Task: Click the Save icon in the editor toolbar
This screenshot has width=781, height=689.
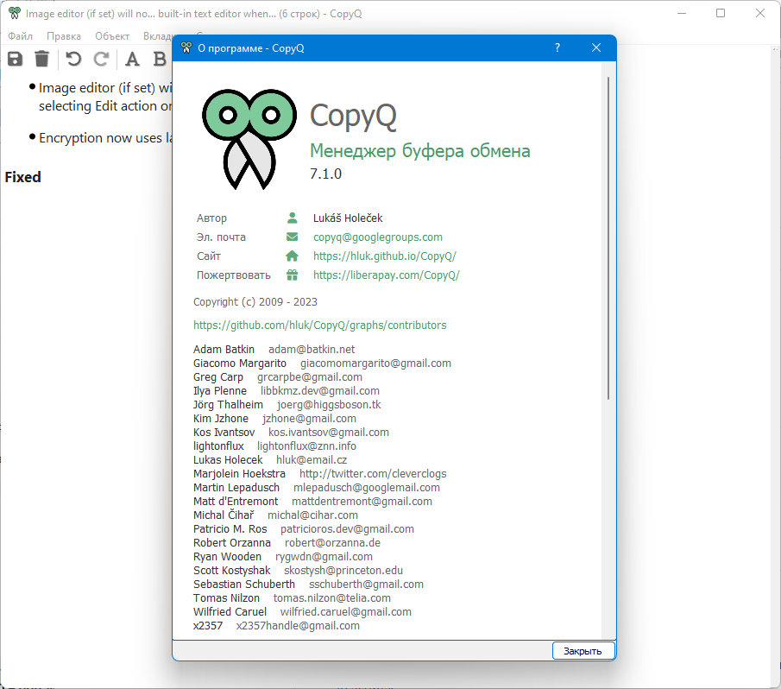Action: click(15, 59)
